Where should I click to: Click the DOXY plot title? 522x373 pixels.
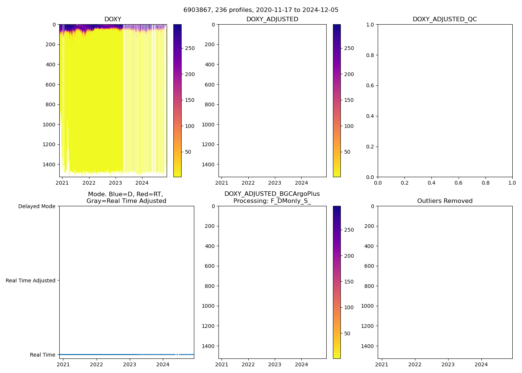coord(113,19)
